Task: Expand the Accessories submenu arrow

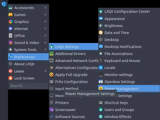Action: coord(45,7)
